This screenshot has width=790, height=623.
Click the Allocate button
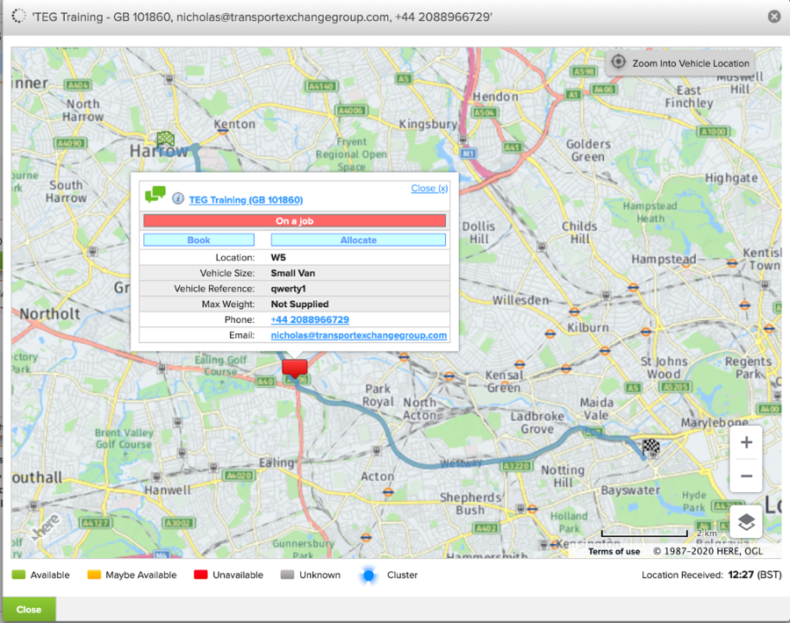pyautogui.click(x=358, y=240)
